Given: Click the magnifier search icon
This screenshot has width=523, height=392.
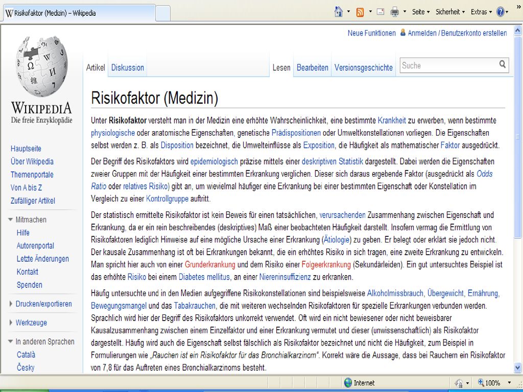Looking at the screenshot, I should point(503,64).
